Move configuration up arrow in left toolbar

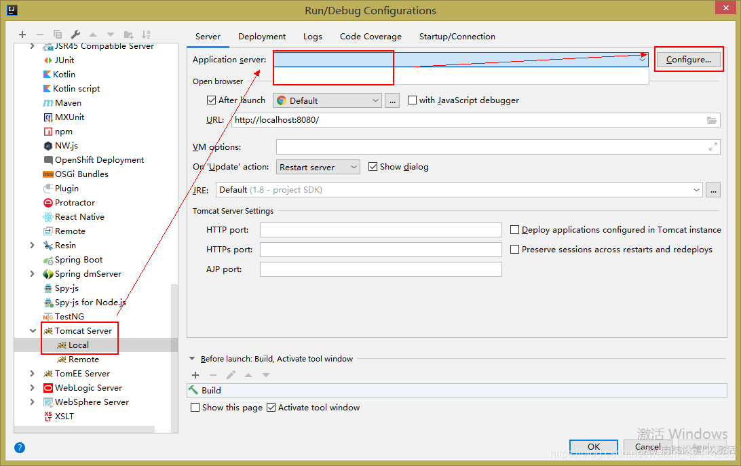[93, 35]
